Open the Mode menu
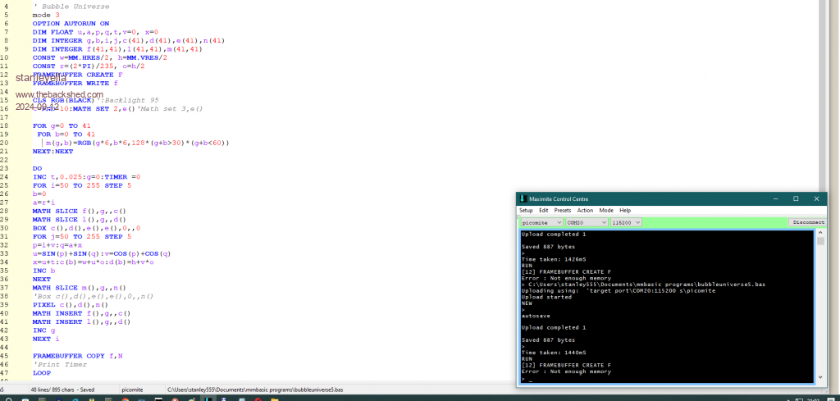The height and width of the screenshot is (401, 840). point(605,211)
